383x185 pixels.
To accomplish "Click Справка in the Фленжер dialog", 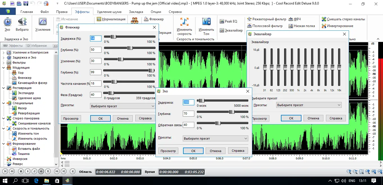I will click(x=145, y=119).
